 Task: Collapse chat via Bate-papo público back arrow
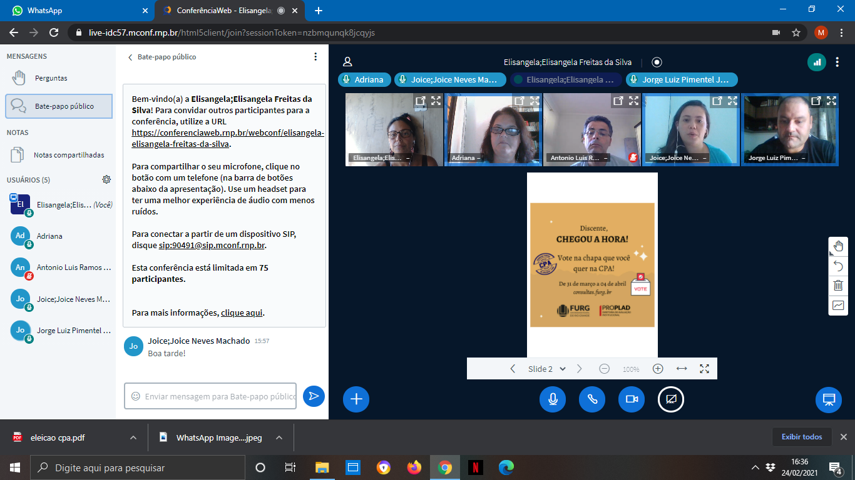(x=131, y=57)
